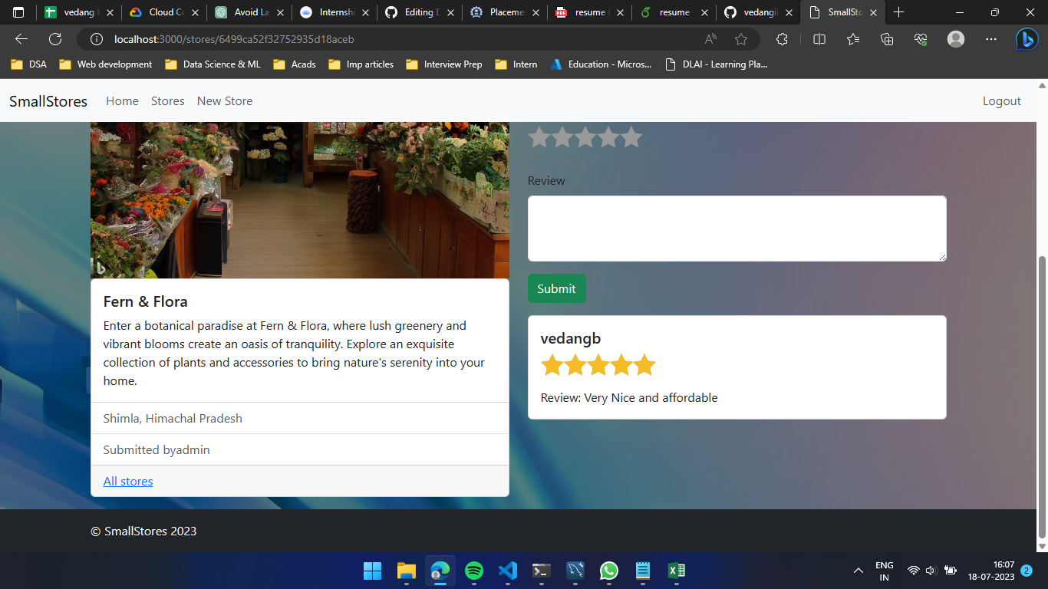Open Excel from the taskbar
This screenshot has width=1048, height=589.
point(676,571)
